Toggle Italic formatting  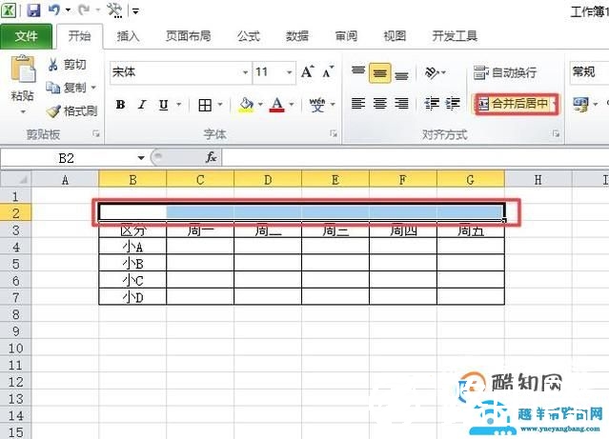(x=142, y=105)
